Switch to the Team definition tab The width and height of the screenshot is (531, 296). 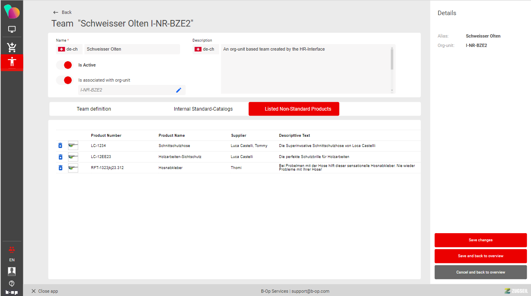[94, 109]
